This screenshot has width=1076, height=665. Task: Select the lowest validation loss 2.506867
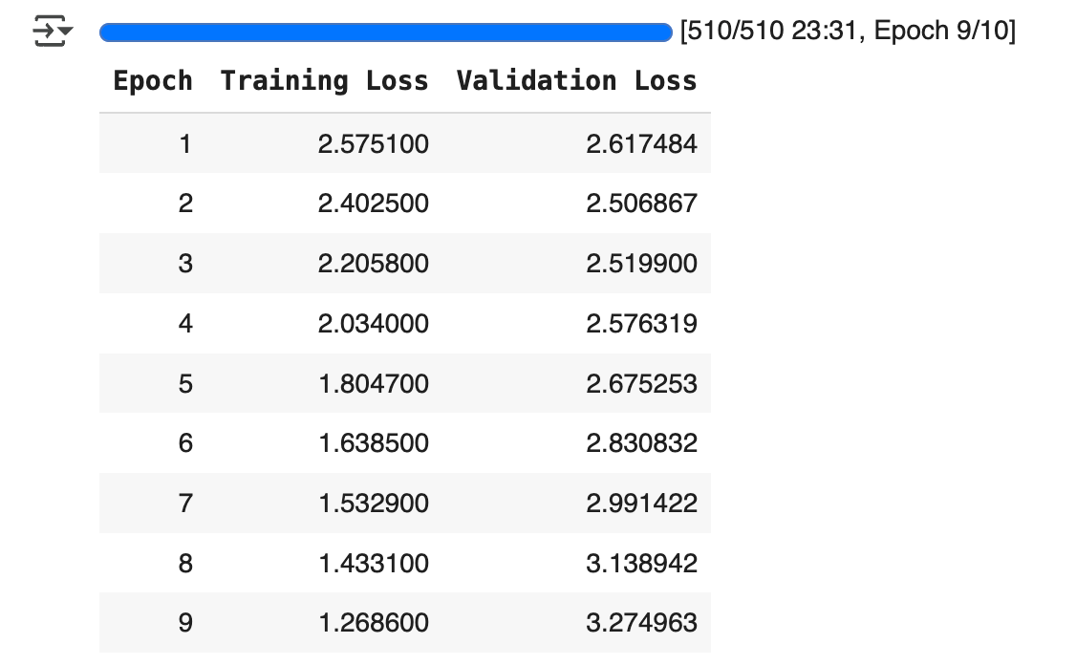(x=642, y=204)
